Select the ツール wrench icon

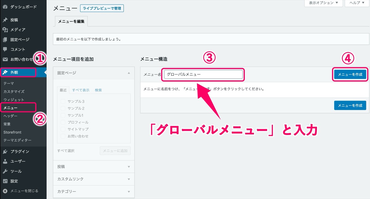pyautogui.click(x=5, y=171)
